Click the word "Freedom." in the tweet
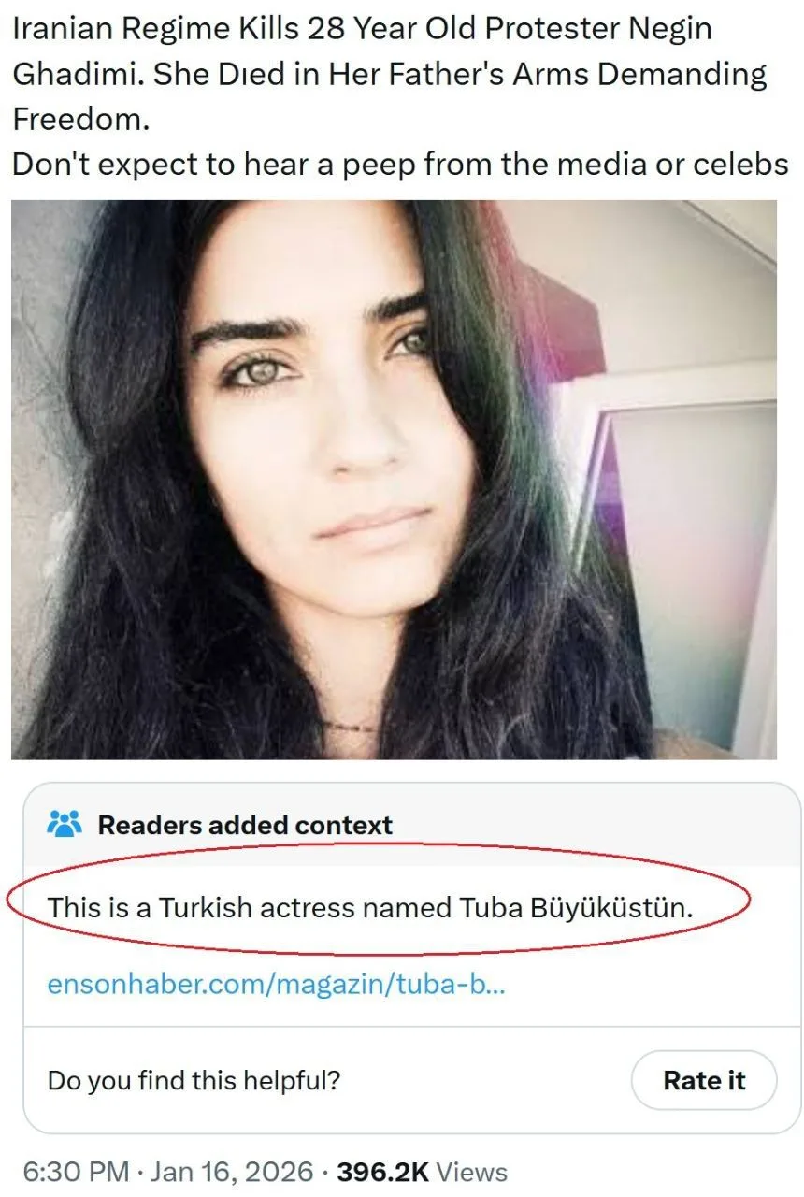The image size is (804, 1197). [80, 118]
